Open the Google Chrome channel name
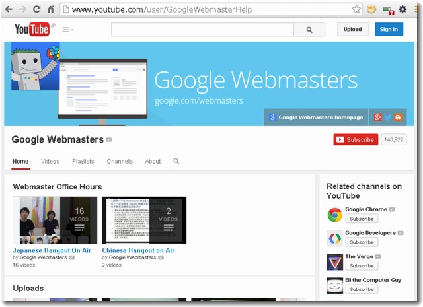The width and height of the screenshot is (423, 307). click(x=366, y=209)
